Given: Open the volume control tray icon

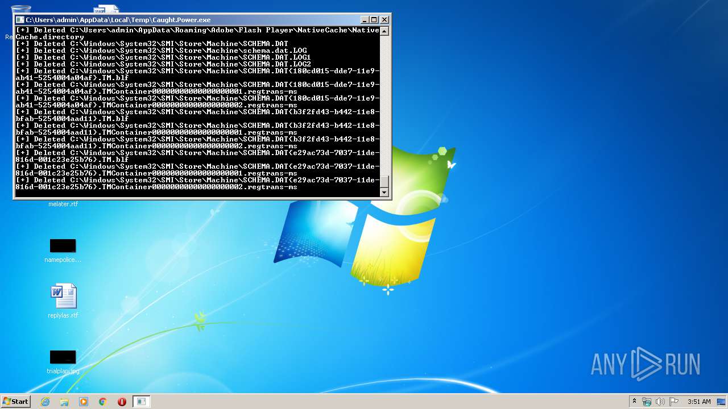Looking at the screenshot, I should point(660,402).
